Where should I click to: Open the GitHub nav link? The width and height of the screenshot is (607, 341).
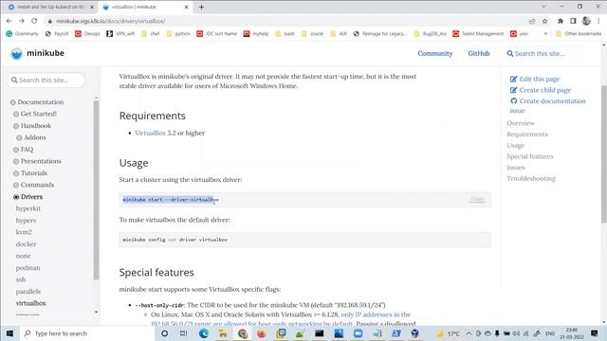478,53
